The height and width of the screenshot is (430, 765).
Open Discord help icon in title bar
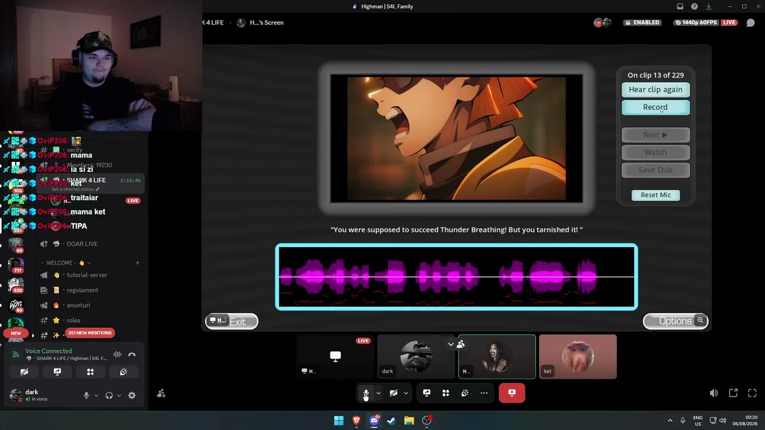point(694,7)
